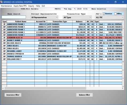Viewport: 127px width, 105px height.
Task: Click the BS value 14 for Belcher
Action: [88, 43]
